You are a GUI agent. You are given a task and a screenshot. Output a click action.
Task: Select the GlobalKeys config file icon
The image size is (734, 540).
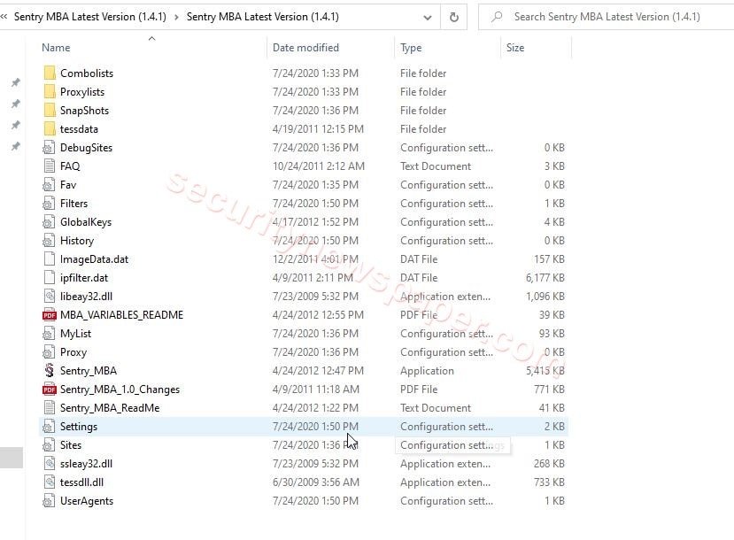click(x=50, y=222)
